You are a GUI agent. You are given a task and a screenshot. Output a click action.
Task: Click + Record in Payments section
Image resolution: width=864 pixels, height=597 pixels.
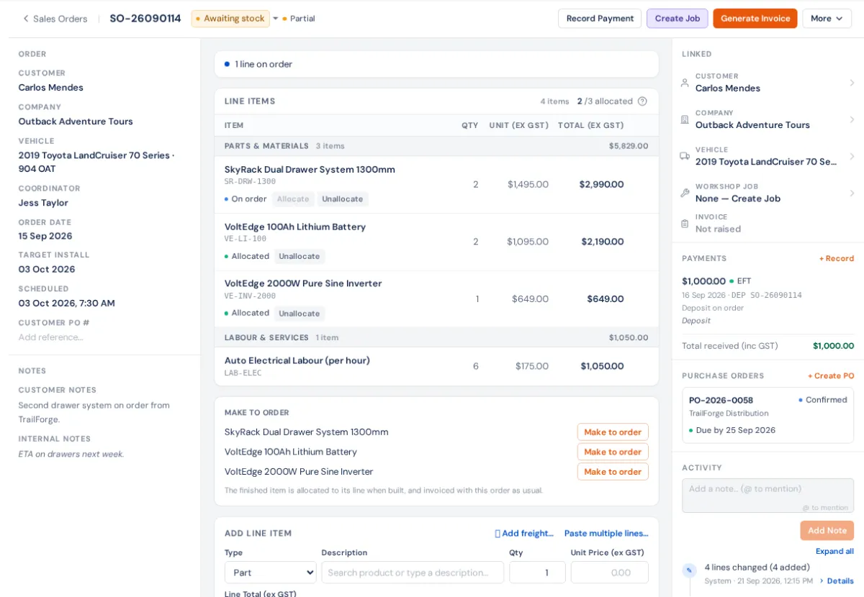(x=837, y=259)
